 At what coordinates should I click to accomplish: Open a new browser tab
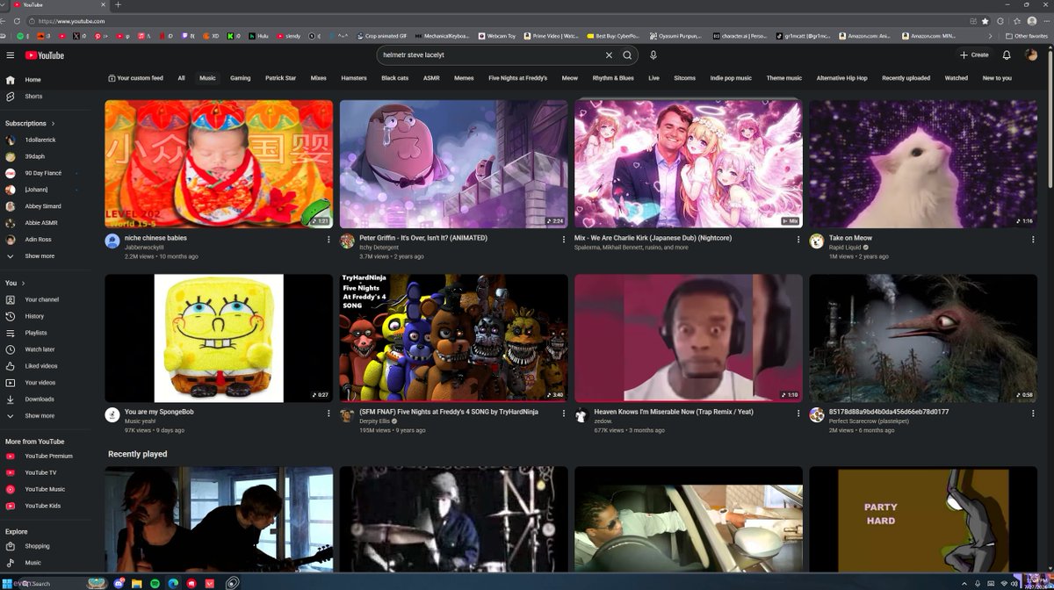click(x=119, y=4)
